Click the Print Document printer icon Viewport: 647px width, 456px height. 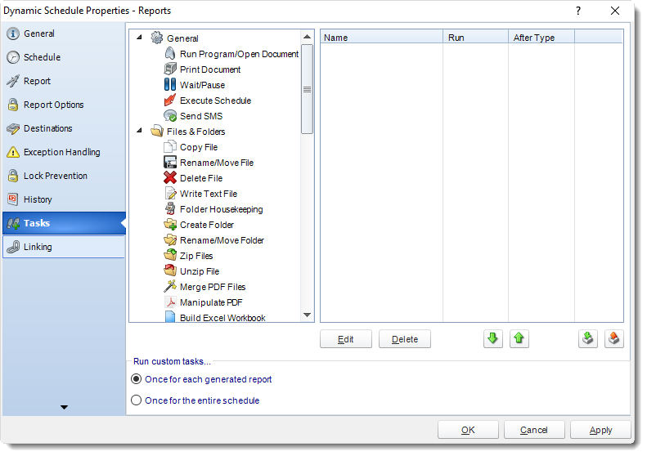coord(169,69)
